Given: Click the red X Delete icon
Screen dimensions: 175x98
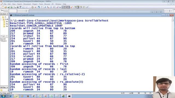Looking at the screenshot, I should (35, 7).
